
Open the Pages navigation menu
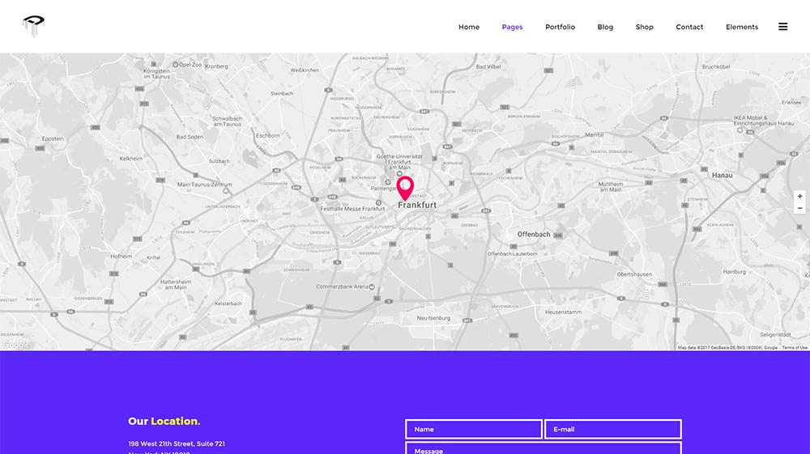[x=512, y=27]
